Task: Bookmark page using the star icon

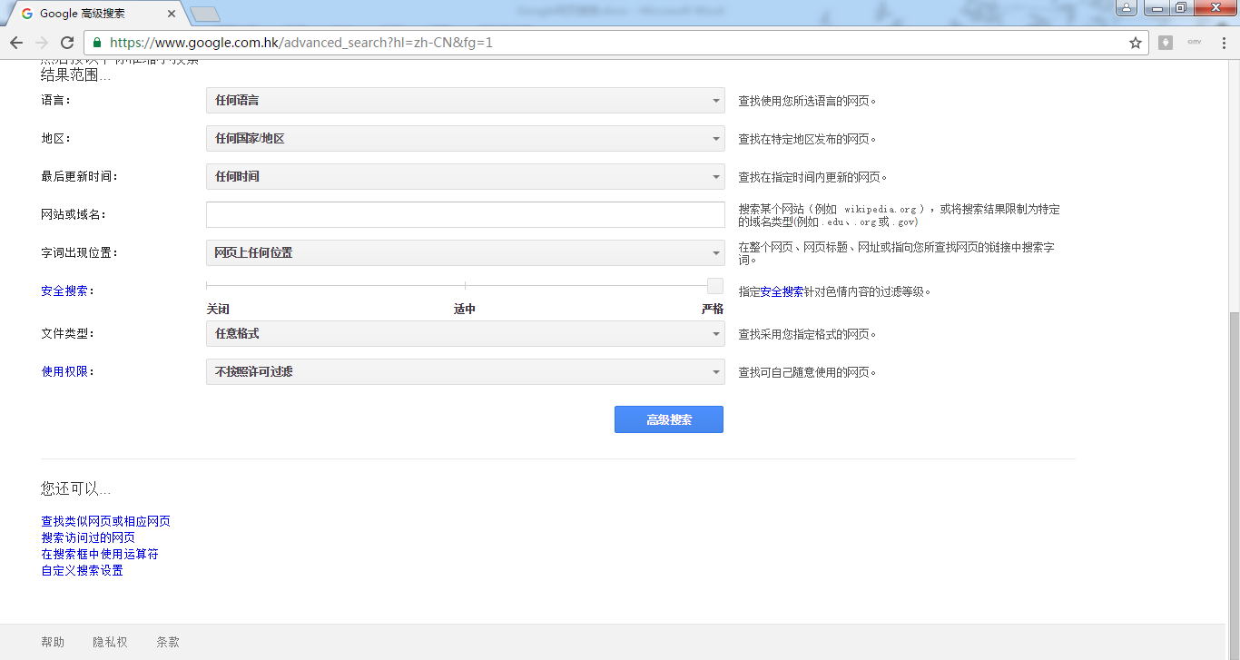Action: (x=1135, y=43)
